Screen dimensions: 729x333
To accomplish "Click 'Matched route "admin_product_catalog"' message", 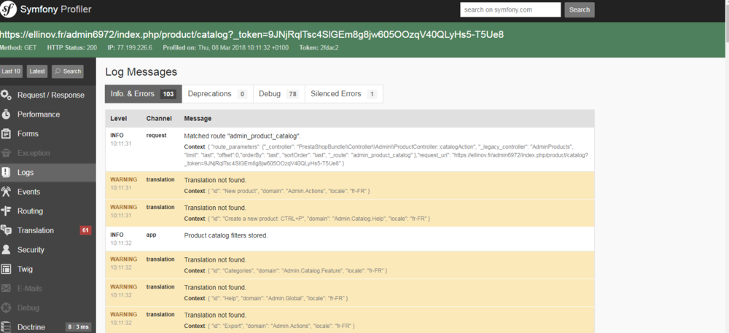I will pos(242,136).
